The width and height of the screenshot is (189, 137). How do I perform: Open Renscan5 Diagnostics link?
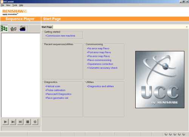[58, 94]
